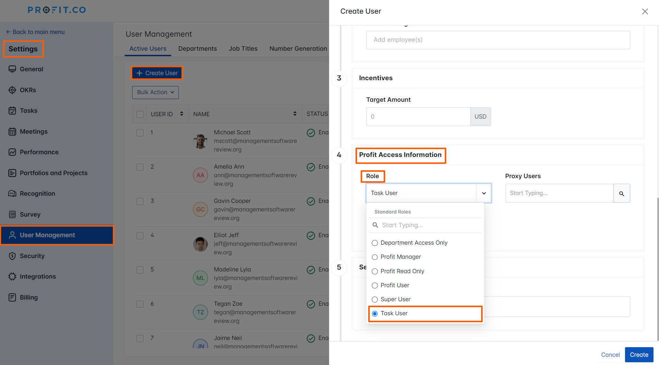Select the header checkbox to select all users
The image size is (659, 365).
pyautogui.click(x=140, y=114)
